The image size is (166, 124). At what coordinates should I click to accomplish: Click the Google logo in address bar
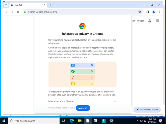pos(25,12)
